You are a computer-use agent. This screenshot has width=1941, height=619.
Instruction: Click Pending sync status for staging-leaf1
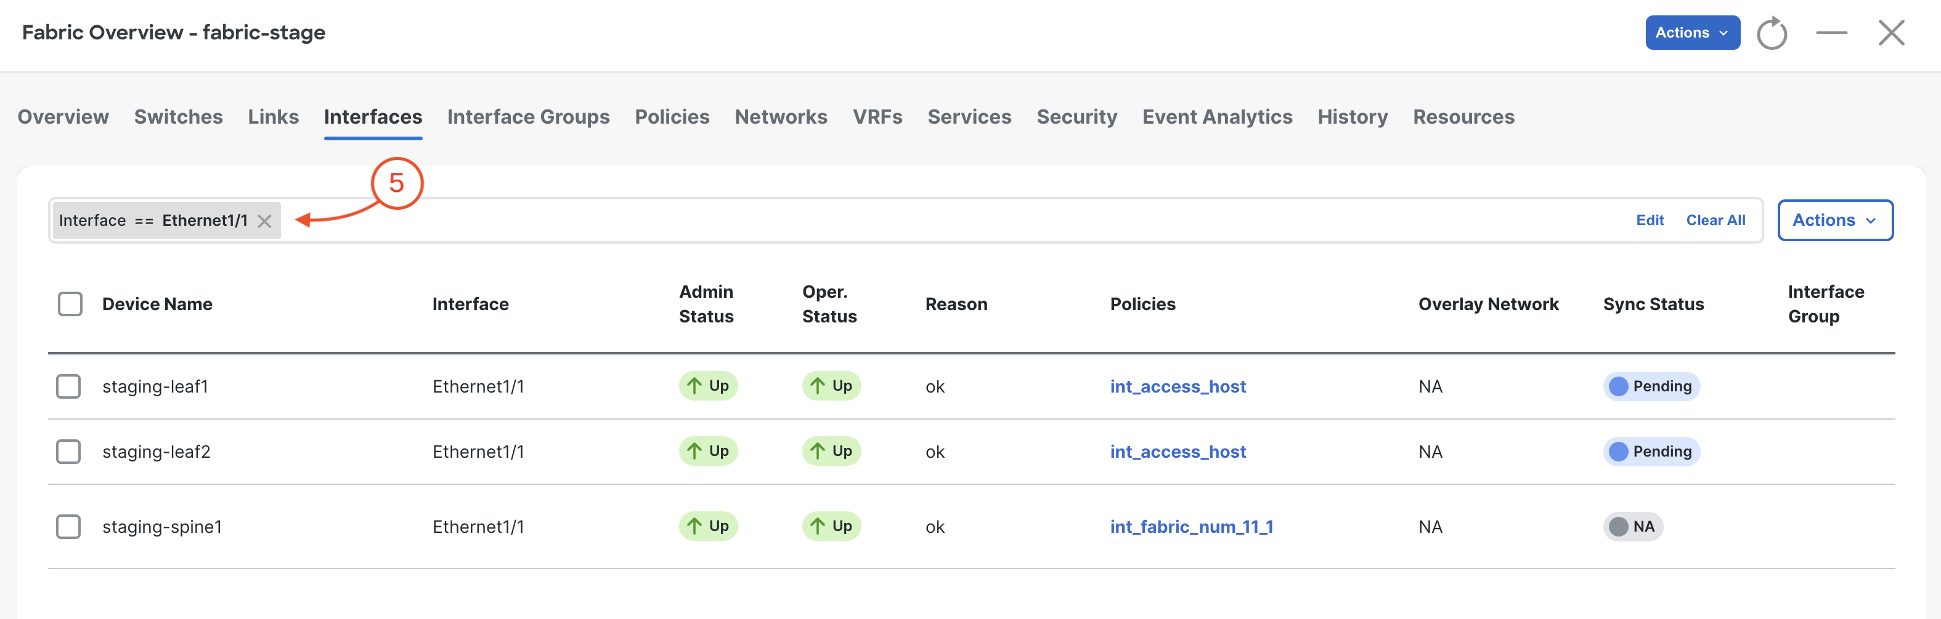pos(1651,386)
